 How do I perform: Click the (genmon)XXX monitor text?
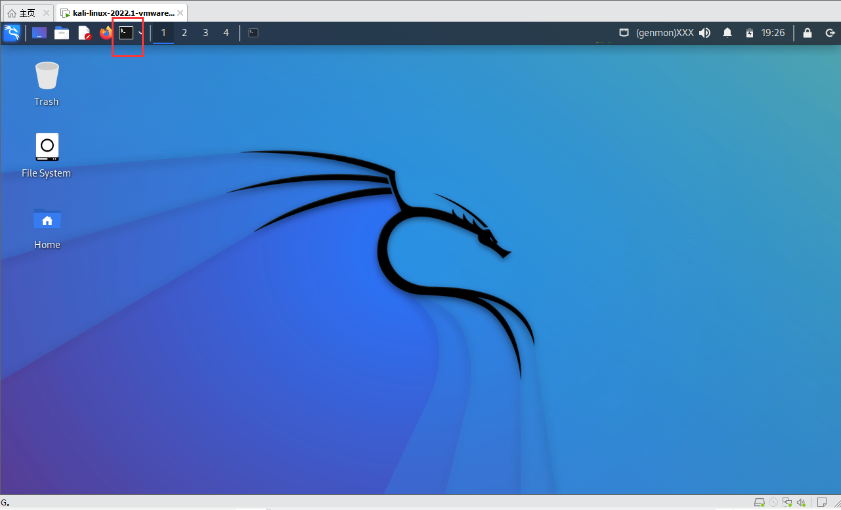tap(664, 33)
